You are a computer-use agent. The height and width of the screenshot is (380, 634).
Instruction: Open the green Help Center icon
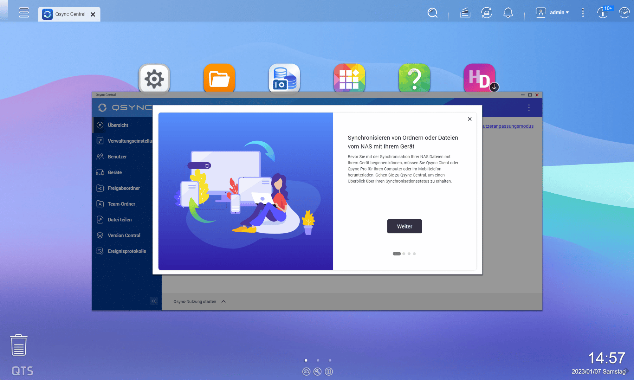[414, 78]
